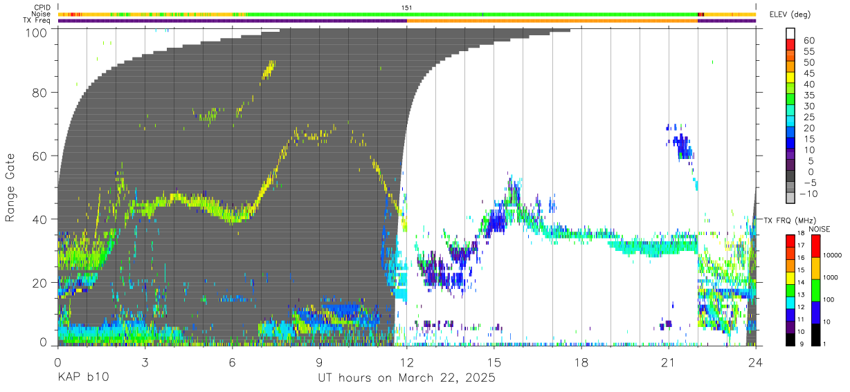Click the red spot on the Noise bar near 22 UT
Screen dimensions: 850x392
pyautogui.click(x=700, y=14)
